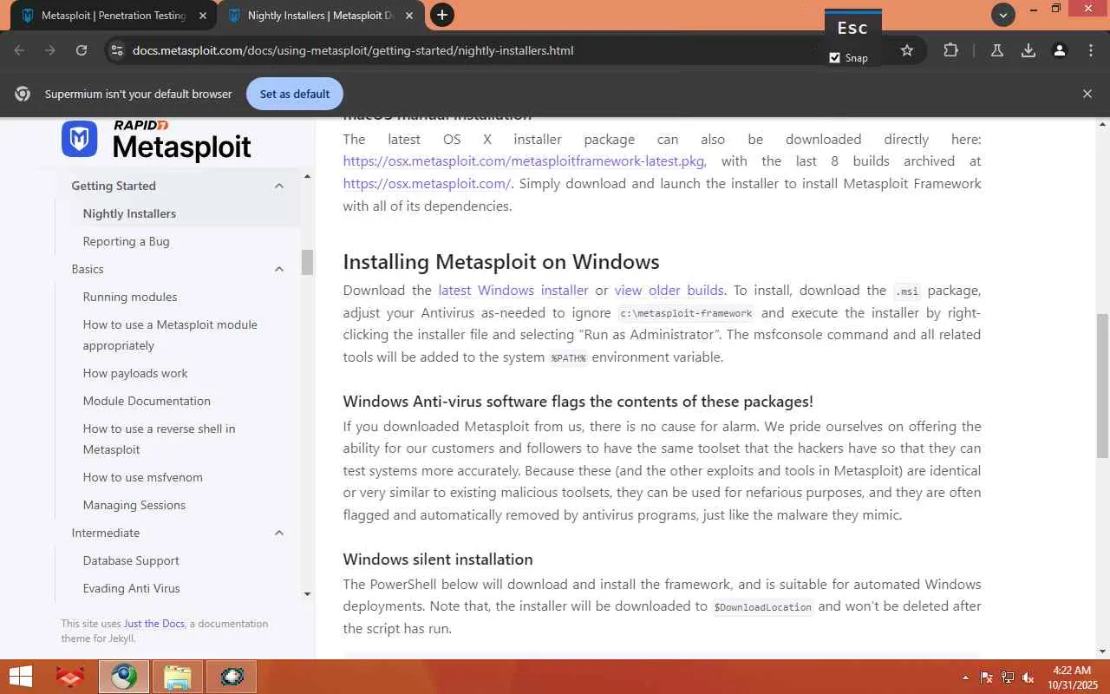
Task: Reload the current page
Action: 82,50
